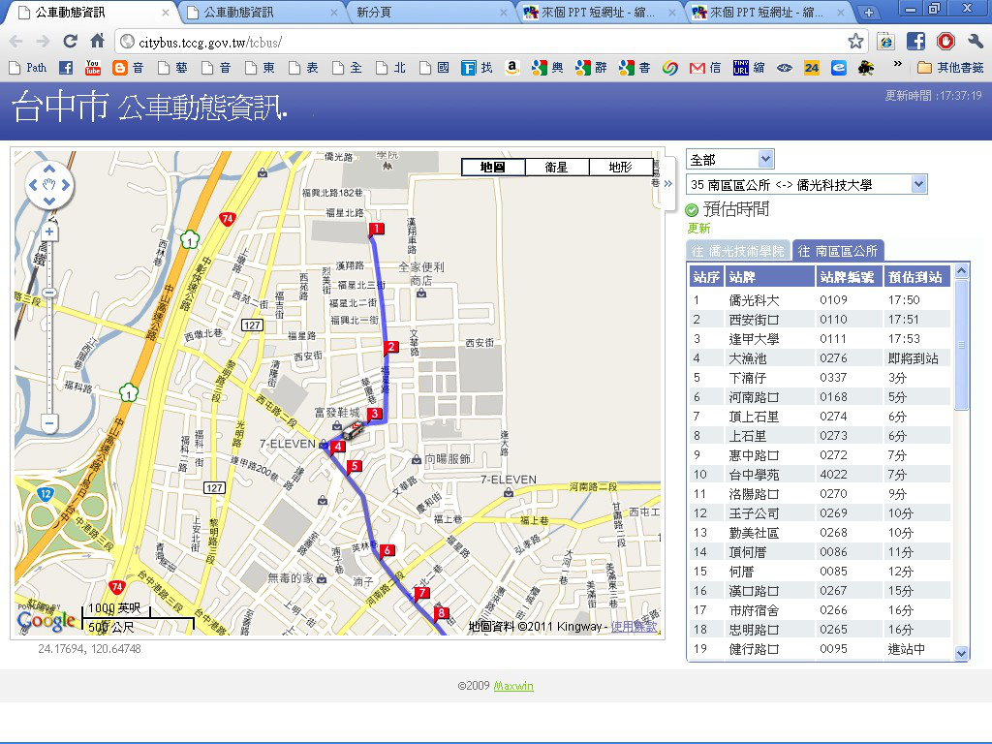Click the map pan control compass
992x744 pixels.
pyautogui.click(x=49, y=185)
